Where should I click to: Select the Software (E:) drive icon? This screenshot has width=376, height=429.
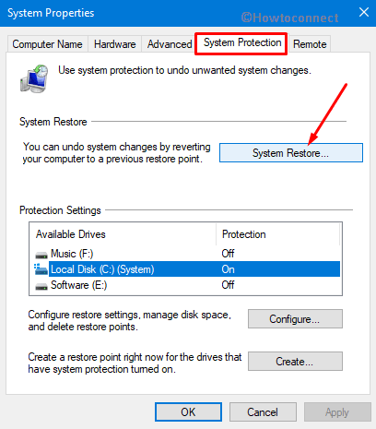[x=41, y=286]
